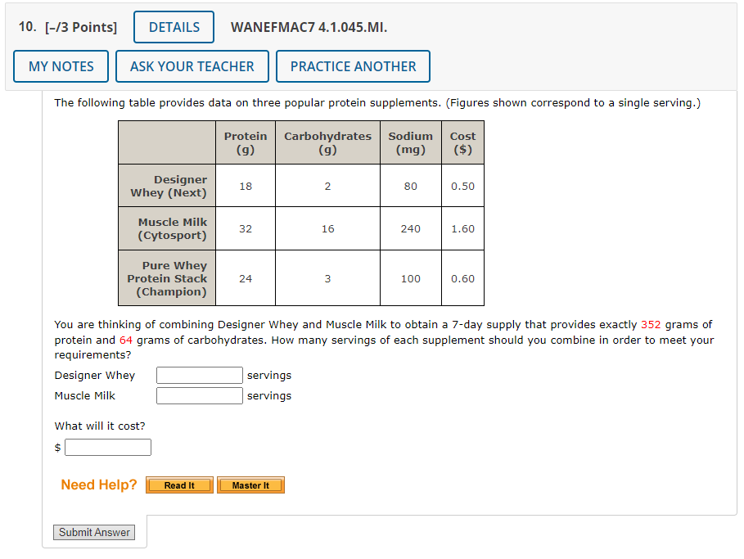Viewport: 744px width, 559px height.
Task: Open the DETAILS panel
Action: coord(174,26)
